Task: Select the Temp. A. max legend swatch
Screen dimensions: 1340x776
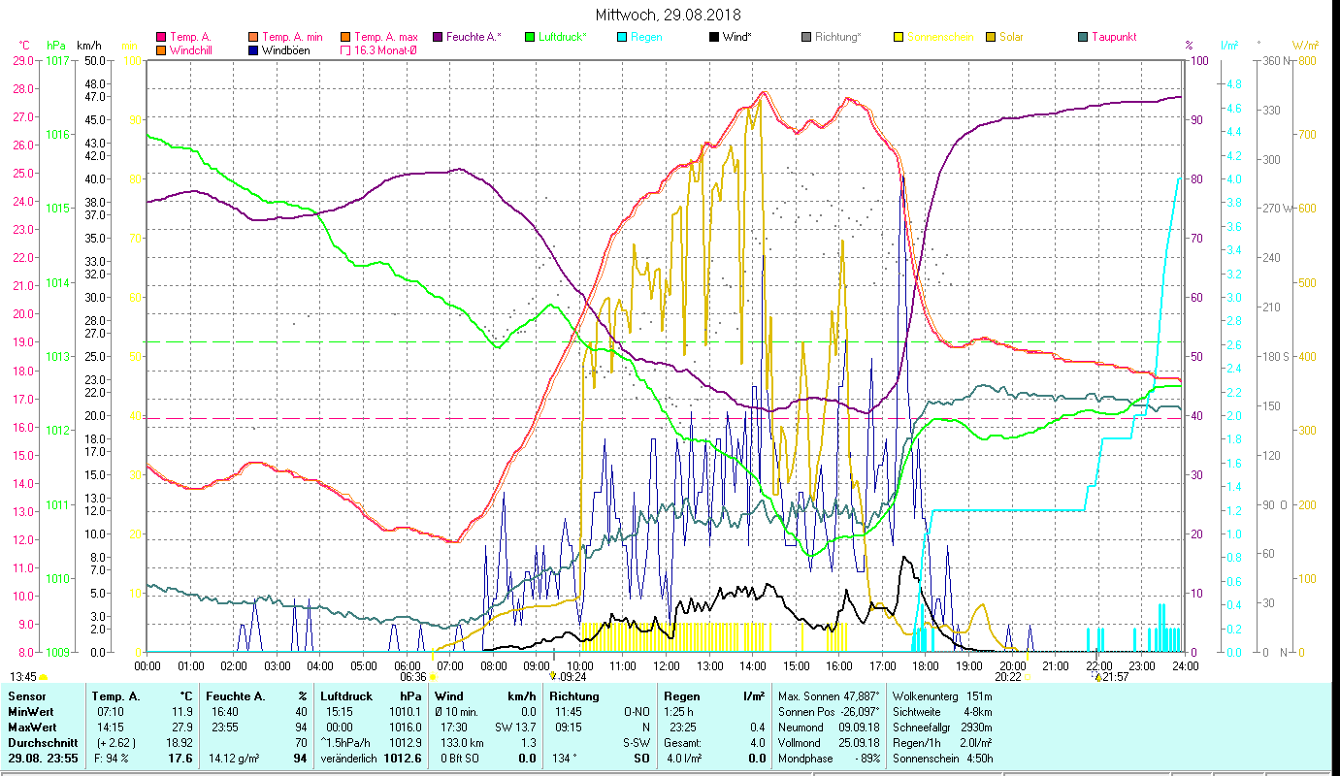Action: (344, 37)
